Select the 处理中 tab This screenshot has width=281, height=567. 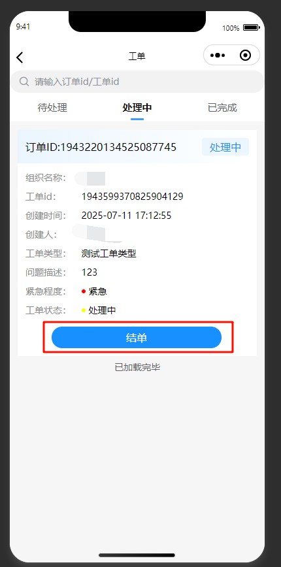click(x=137, y=107)
